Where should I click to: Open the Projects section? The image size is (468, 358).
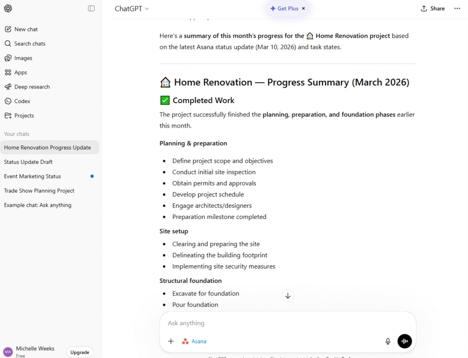24,116
